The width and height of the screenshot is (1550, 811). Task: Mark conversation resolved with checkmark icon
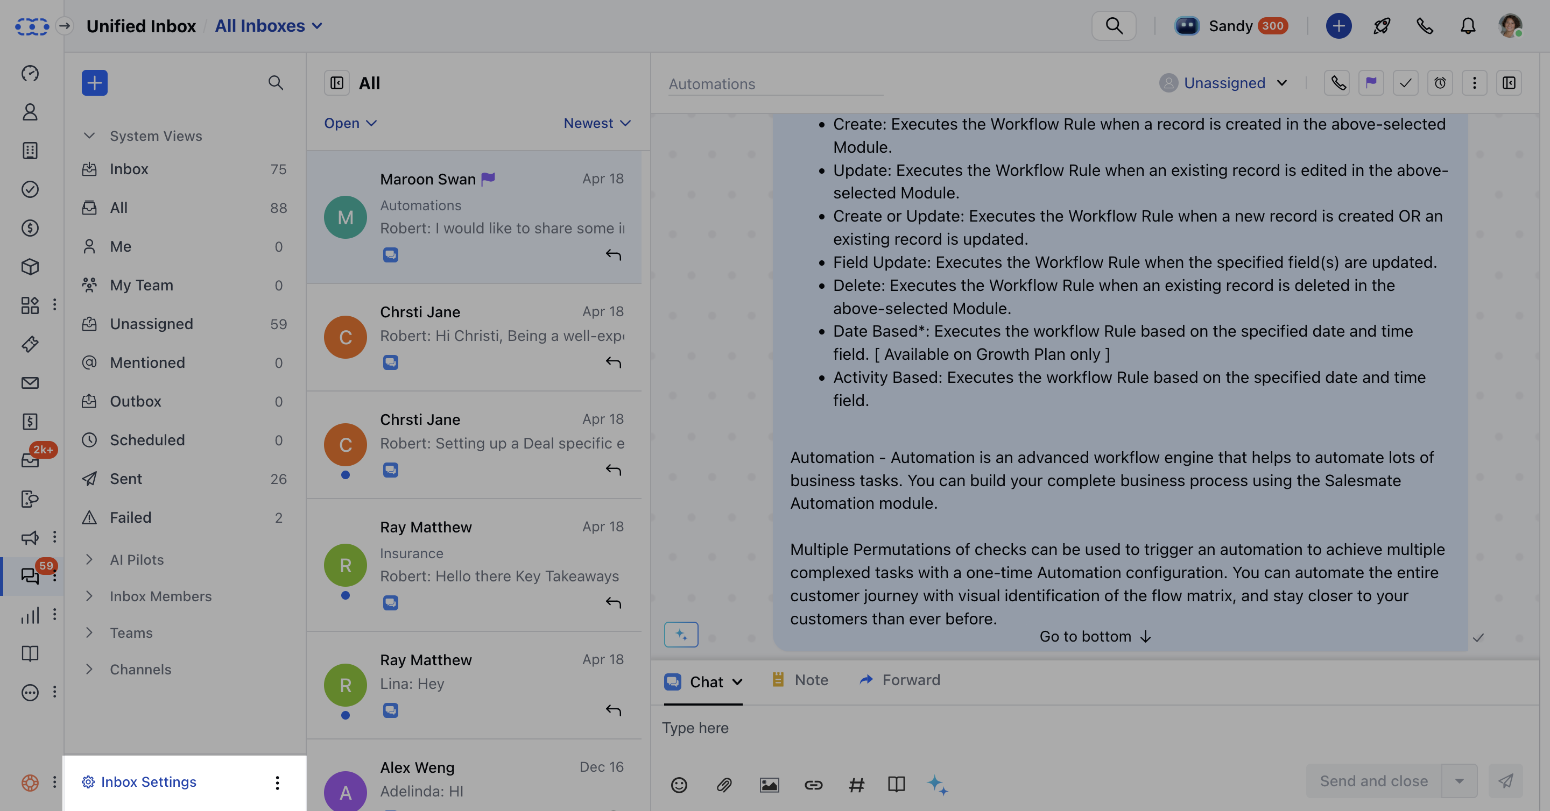coord(1406,83)
